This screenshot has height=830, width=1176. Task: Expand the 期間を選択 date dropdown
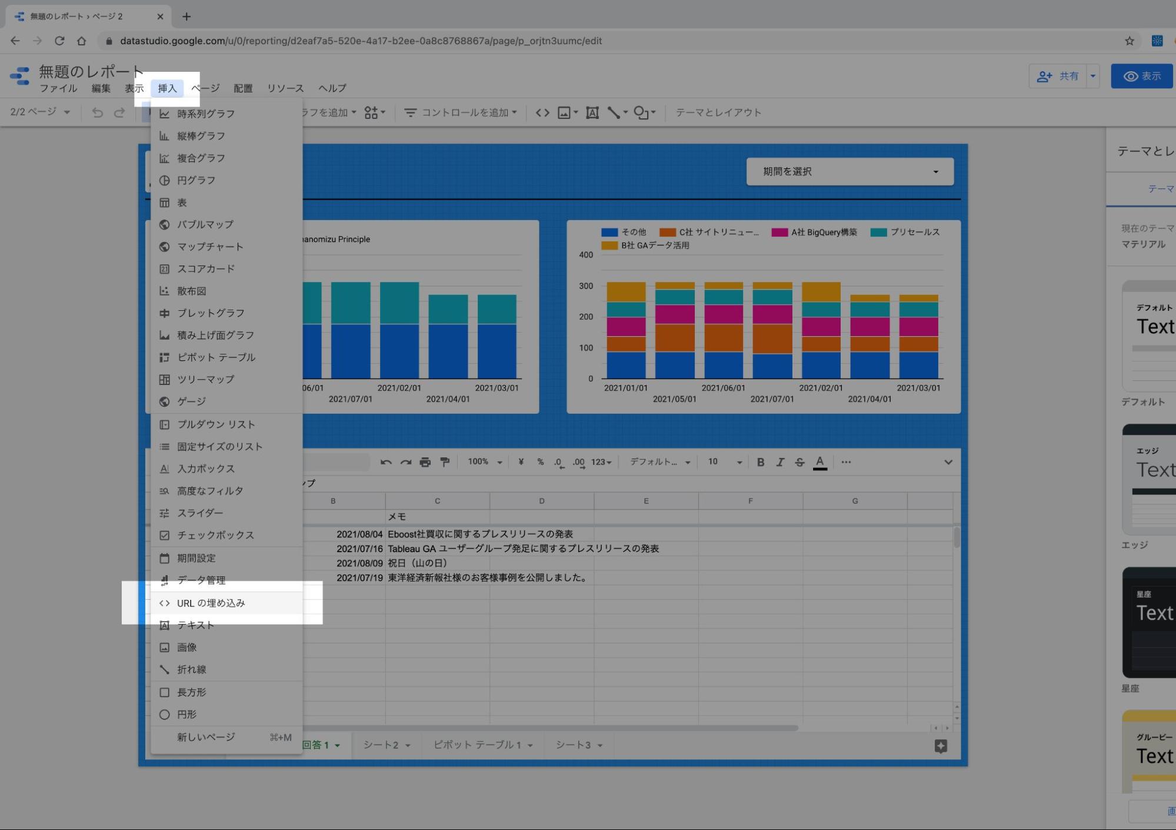click(x=849, y=171)
